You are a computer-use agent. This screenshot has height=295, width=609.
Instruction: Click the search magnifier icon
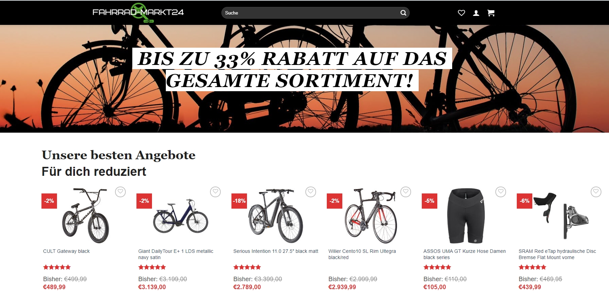[x=403, y=13]
